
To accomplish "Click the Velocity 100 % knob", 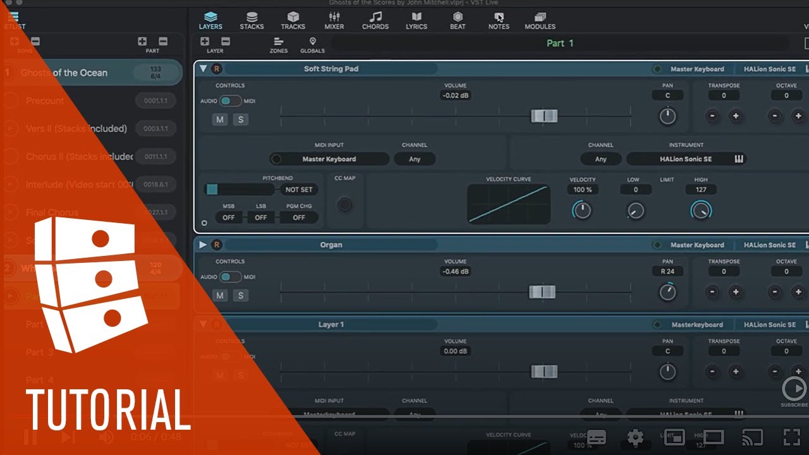I will point(582,210).
